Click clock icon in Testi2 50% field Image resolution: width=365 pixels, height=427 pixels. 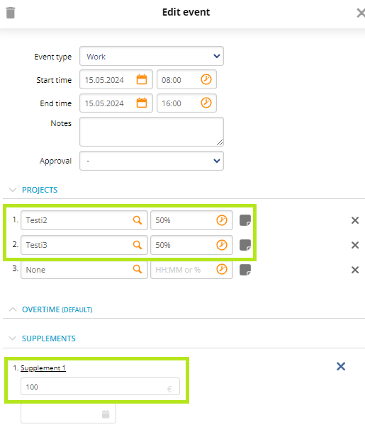(x=222, y=220)
